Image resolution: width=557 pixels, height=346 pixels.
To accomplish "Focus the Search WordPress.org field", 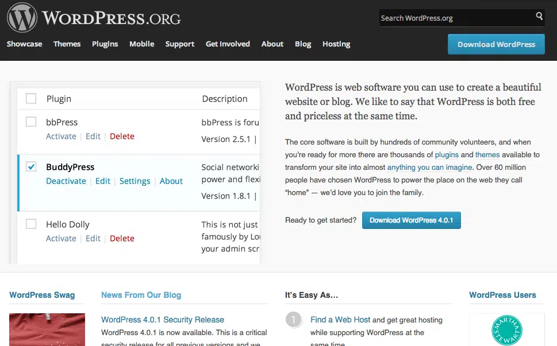I will point(455,18).
